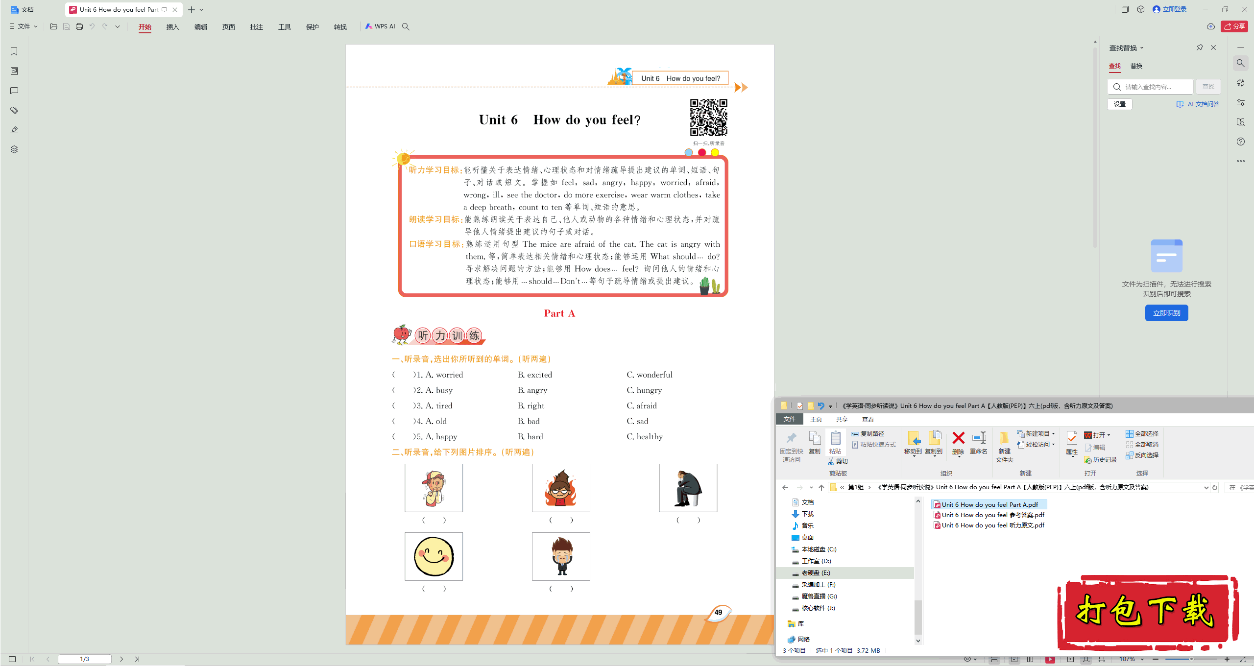Open the 共享 tab in Explorer ribbon

tap(842, 420)
